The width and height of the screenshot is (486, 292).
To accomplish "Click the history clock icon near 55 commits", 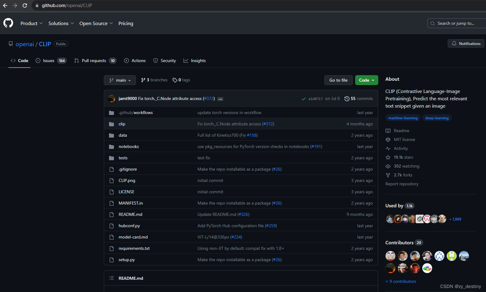I will click(347, 98).
